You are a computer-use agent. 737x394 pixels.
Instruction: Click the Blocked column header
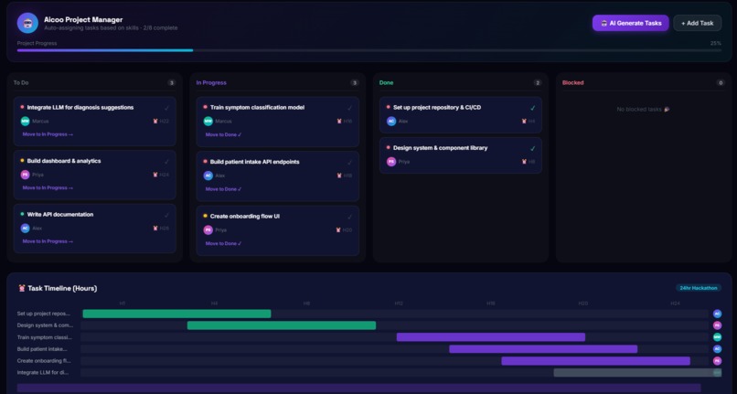pos(573,83)
